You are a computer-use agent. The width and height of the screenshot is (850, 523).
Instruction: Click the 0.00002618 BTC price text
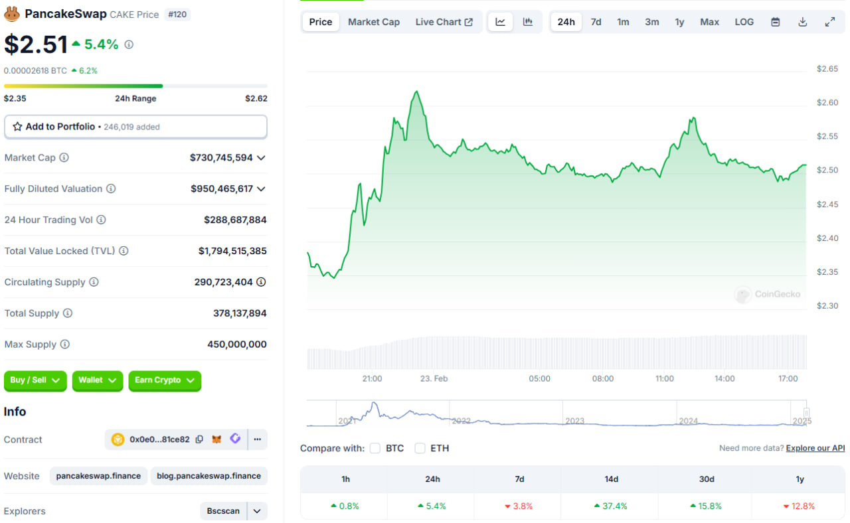tap(35, 70)
